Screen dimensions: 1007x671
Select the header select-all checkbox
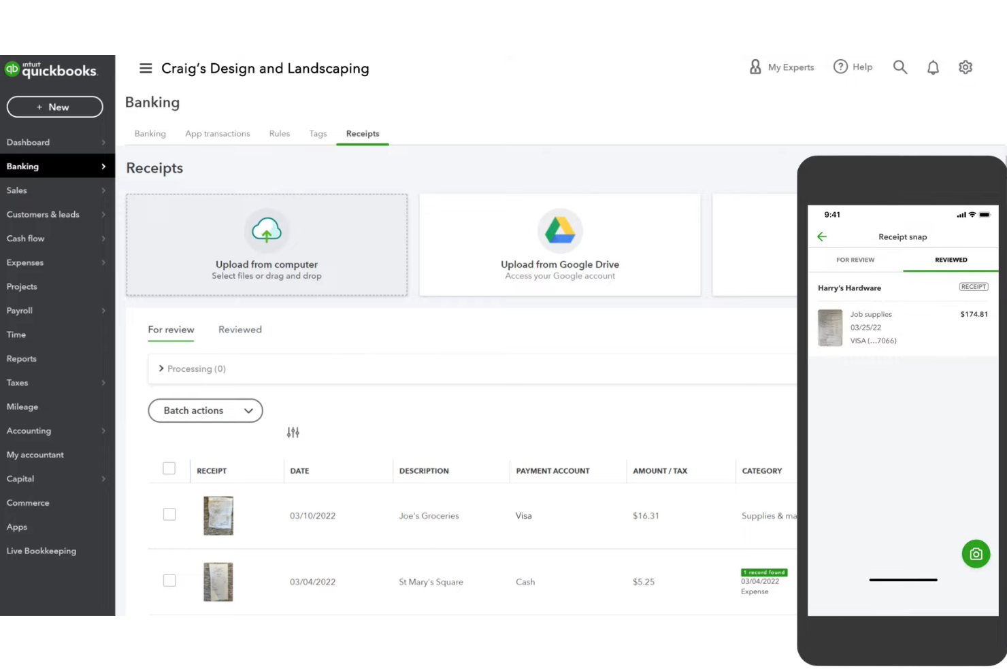169,468
